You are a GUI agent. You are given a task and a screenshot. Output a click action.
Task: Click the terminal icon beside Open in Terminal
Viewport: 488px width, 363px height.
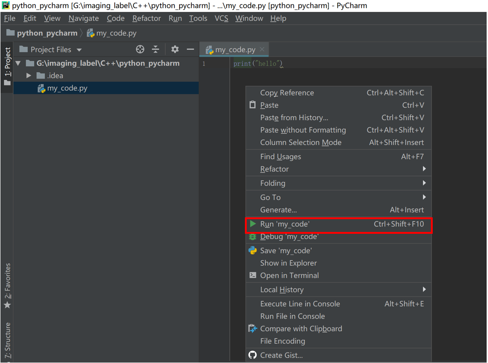(x=253, y=275)
